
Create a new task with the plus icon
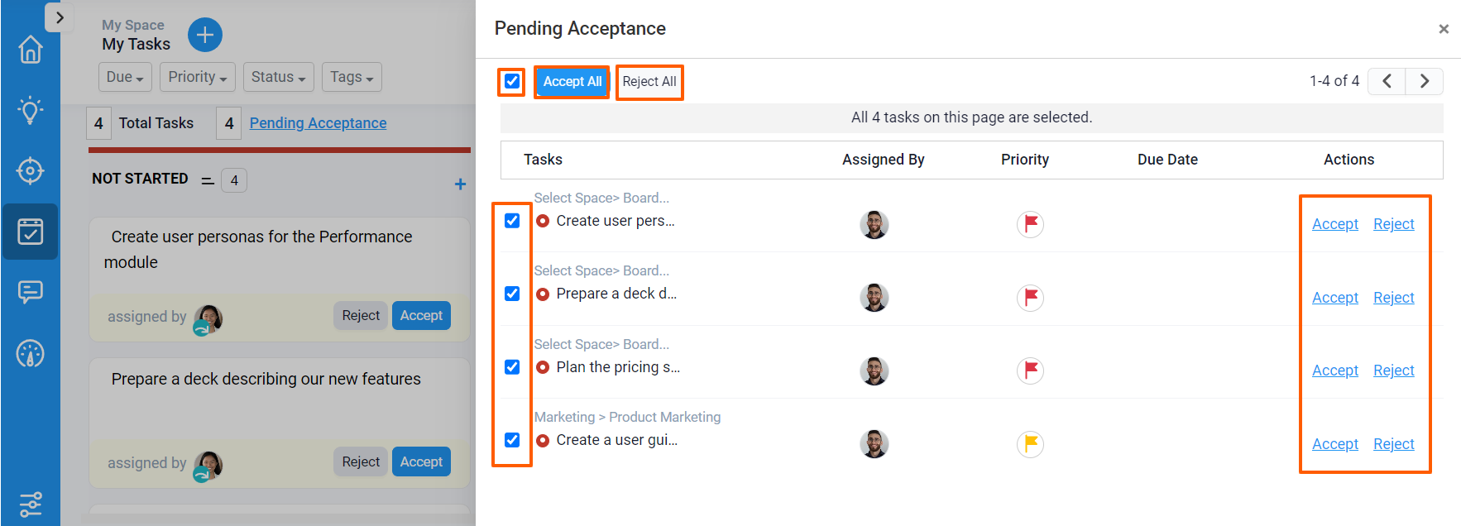pos(204,35)
